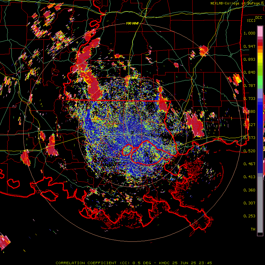Click the DCC label above the color scale
Viewport: 265px width, 265px height.
(259, 18)
